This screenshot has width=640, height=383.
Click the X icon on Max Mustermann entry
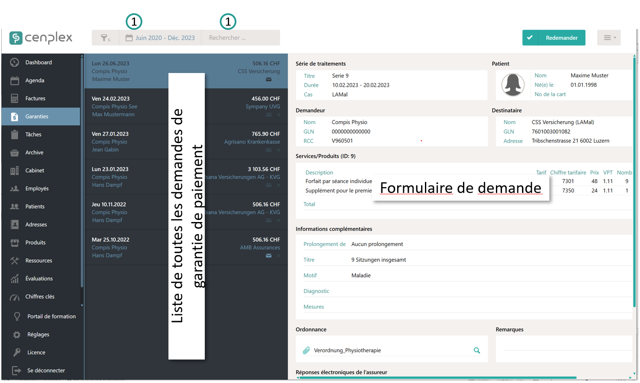point(278,115)
